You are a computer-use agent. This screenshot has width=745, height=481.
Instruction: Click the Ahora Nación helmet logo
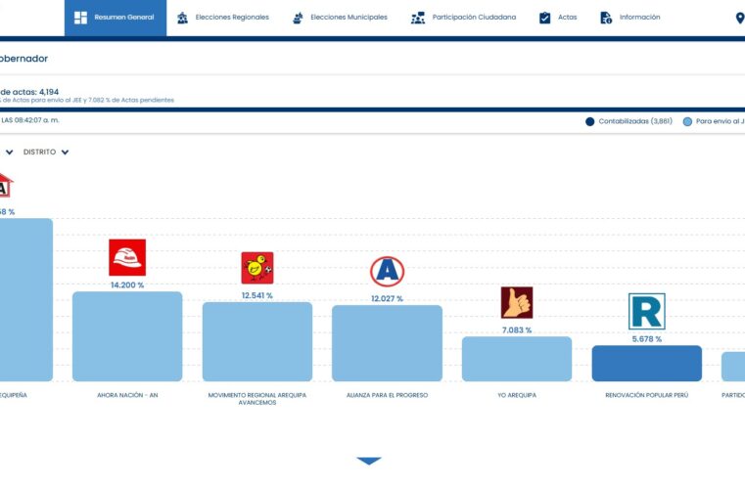[x=127, y=257]
